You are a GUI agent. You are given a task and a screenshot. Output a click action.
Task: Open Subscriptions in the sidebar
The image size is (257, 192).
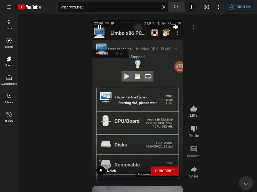pos(9,80)
